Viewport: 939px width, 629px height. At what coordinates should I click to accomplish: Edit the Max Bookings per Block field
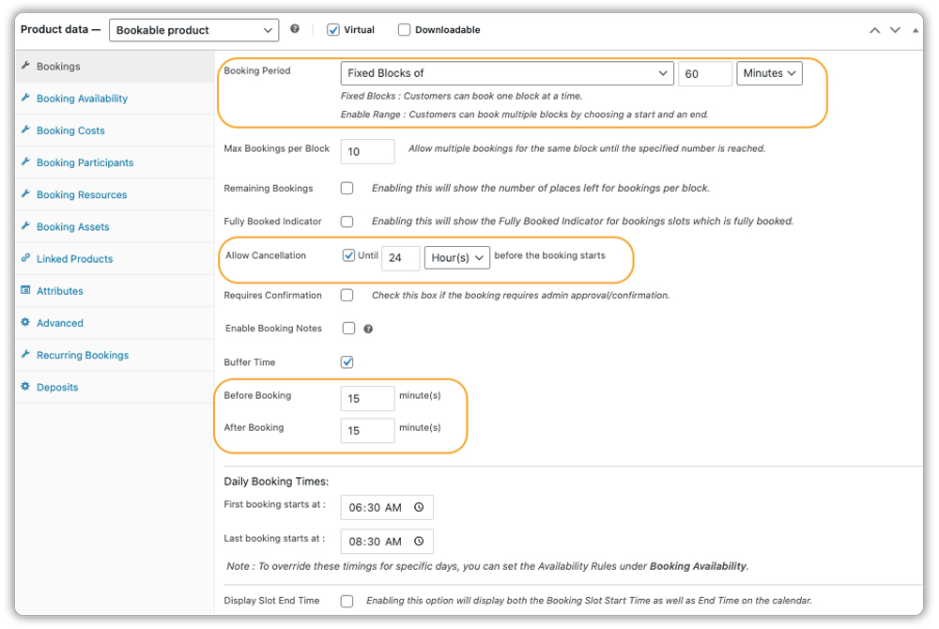tap(367, 150)
